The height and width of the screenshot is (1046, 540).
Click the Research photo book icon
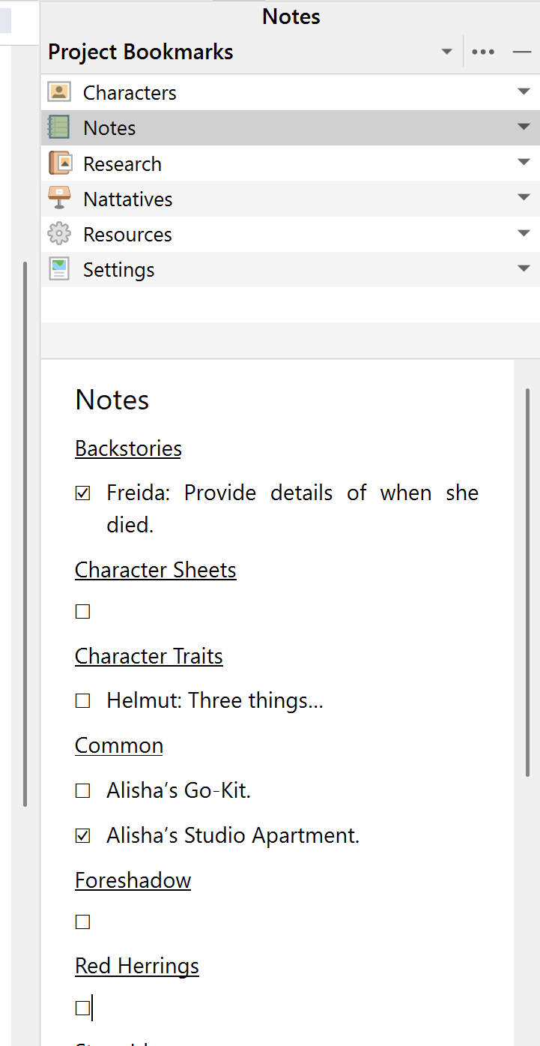coord(60,163)
